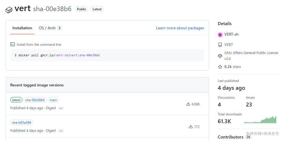
Task: Click the VERT-sh organization avatar icon
Action: point(220,35)
